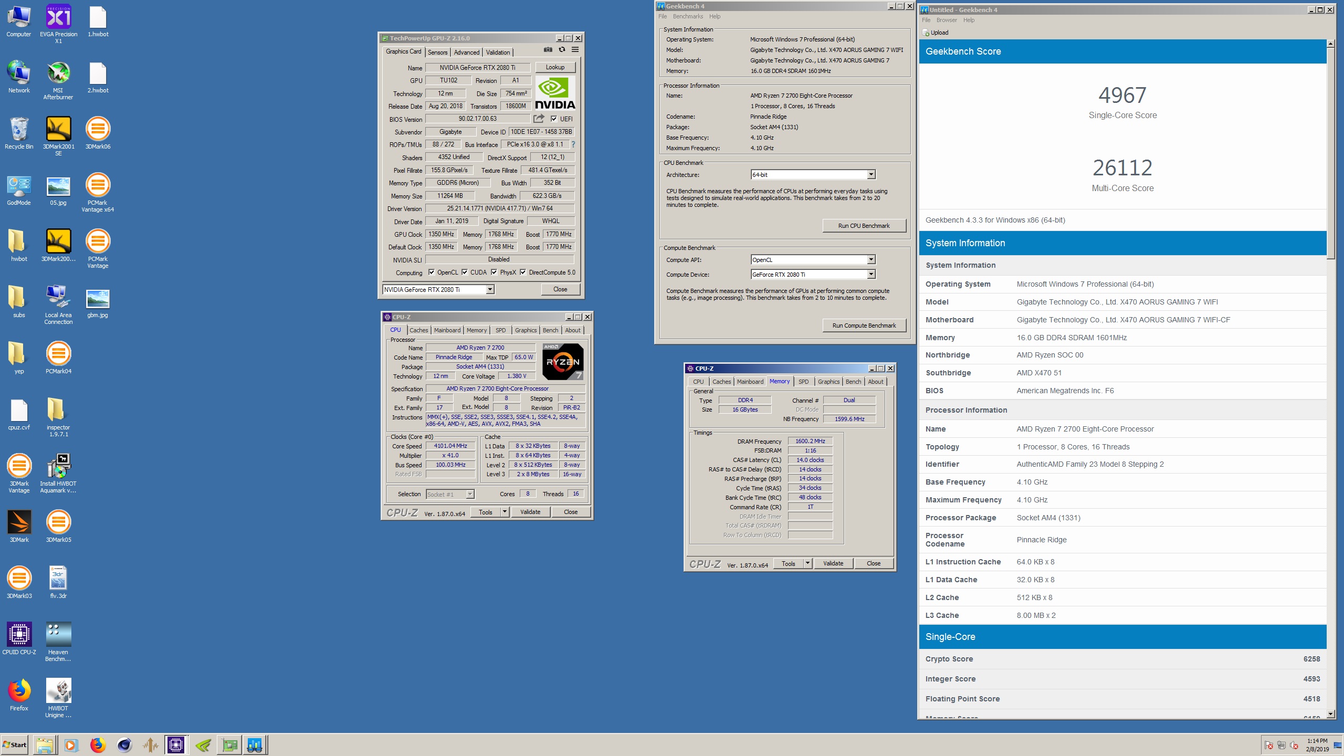This screenshot has height=756, width=1344.
Task: Open the EVGA Precision X1 desktop icon
Action: click(58, 24)
